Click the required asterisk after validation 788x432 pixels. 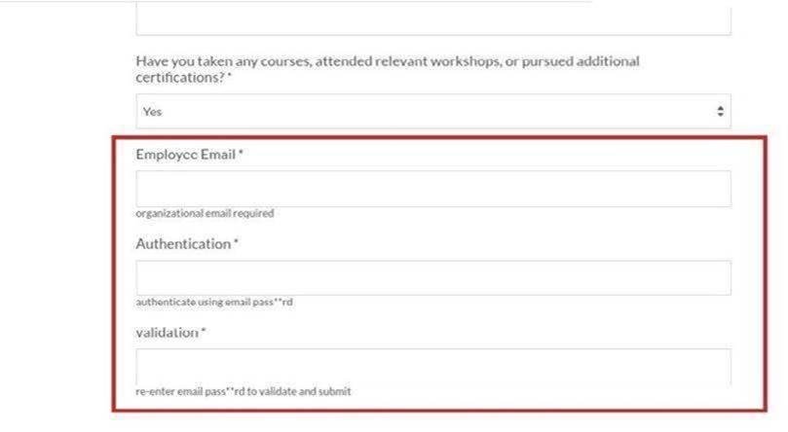204,333
